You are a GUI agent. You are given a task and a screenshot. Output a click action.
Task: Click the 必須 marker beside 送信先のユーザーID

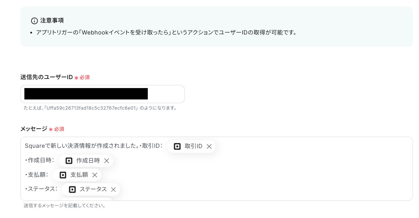pos(82,77)
